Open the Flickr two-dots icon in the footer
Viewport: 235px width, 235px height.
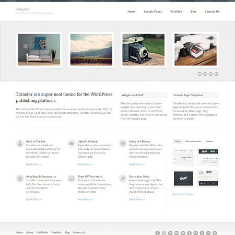click(196, 233)
